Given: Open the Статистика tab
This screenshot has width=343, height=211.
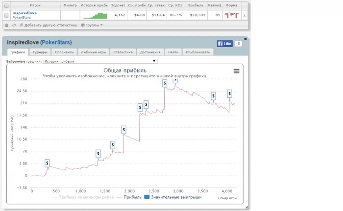Looking at the screenshot, I should click(123, 52).
